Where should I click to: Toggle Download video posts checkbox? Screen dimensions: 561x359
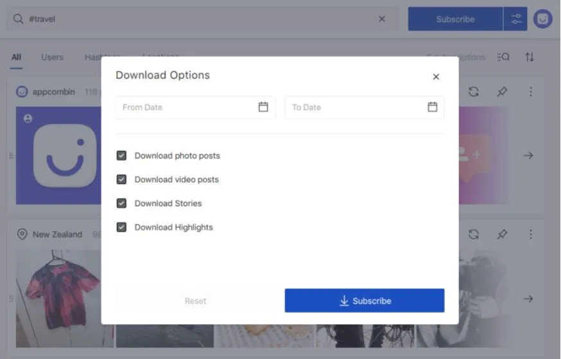coord(121,179)
